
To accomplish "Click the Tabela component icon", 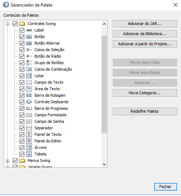I will click(29, 154).
